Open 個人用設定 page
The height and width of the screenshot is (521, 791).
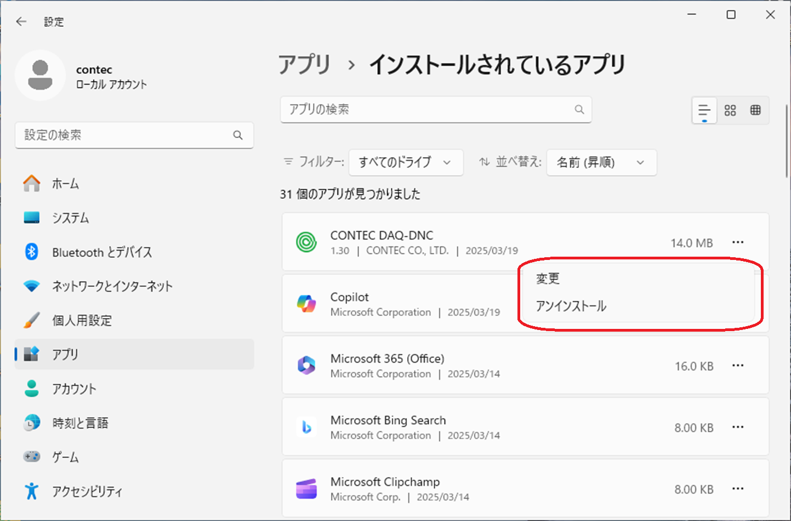pos(134,320)
